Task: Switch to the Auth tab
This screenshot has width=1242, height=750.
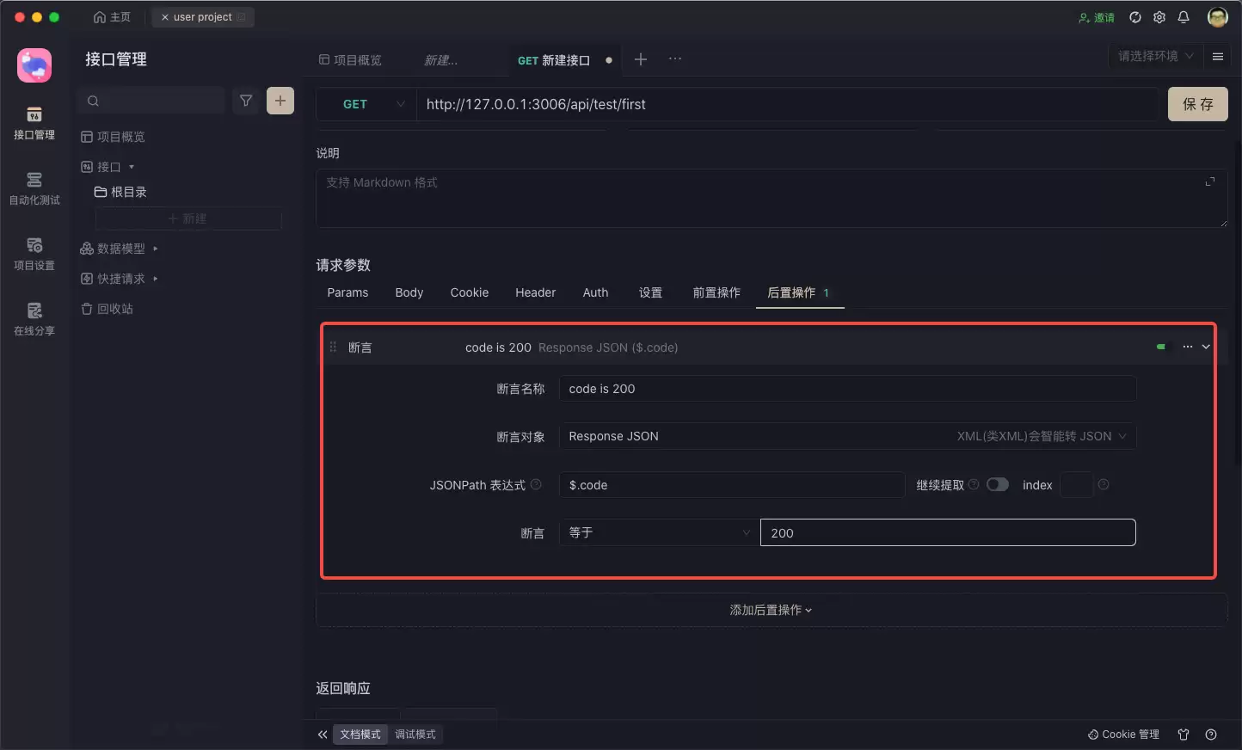Action: (595, 292)
